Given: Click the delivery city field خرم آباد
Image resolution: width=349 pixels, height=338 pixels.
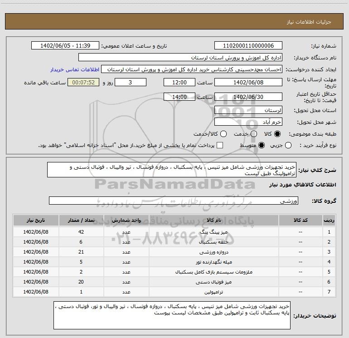Looking at the screenshot, I should coord(248,122).
